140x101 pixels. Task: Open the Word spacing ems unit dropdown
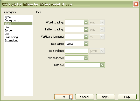pos(102,22)
